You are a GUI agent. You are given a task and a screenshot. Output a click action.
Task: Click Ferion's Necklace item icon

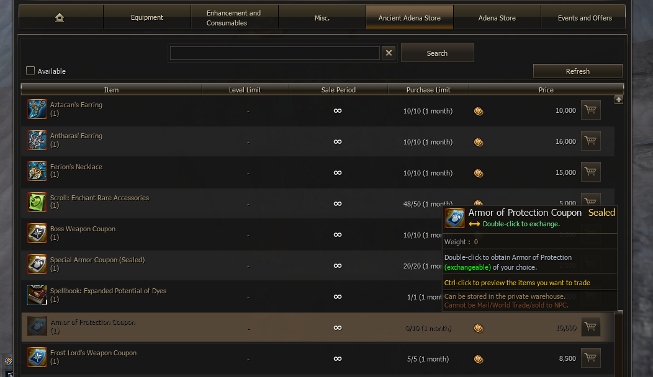tap(37, 171)
